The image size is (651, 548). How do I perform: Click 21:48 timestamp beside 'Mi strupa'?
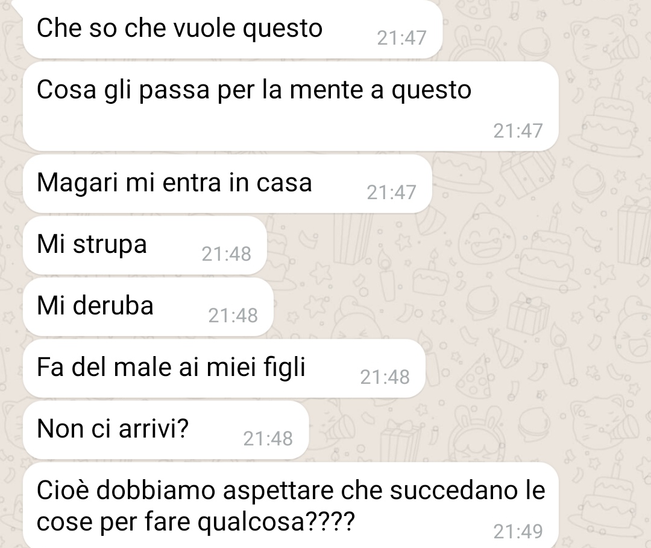click(x=226, y=254)
